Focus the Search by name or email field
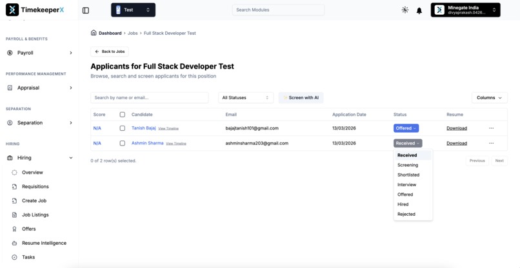Screen dimensions: 520x268 (150, 98)
